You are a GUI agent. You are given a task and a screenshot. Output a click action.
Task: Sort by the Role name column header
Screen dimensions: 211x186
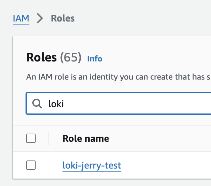click(86, 138)
